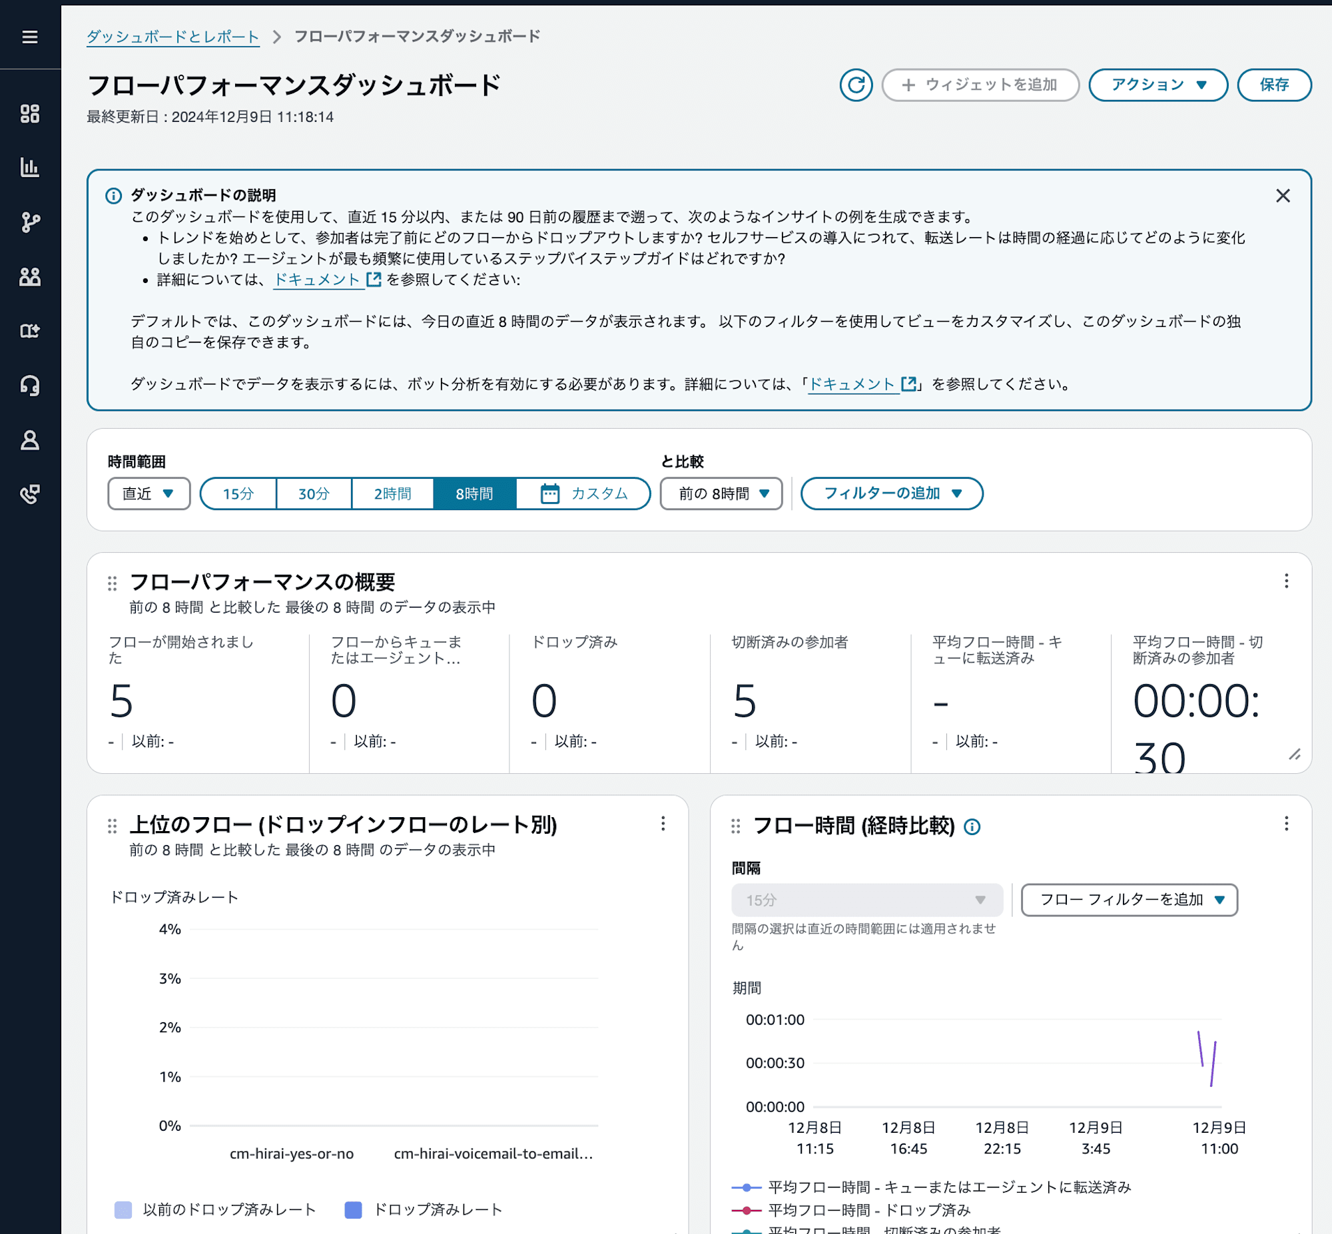Click the アクション menu button
The height and width of the screenshot is (1234, 1332).
pyautogui.click(x=1157, y=85)
